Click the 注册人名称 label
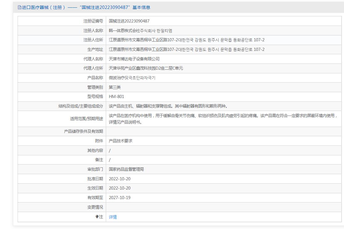The image size is (344, 233). point(93,31)
